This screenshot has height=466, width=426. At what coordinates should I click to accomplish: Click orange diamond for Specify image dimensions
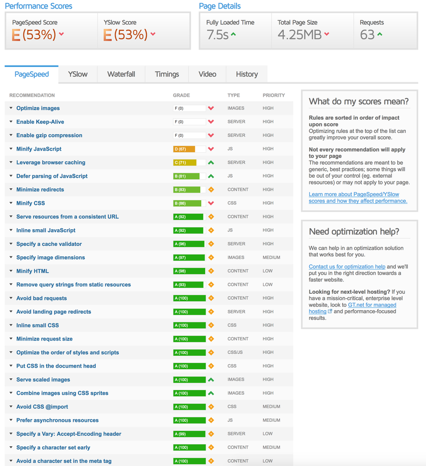click(x=211, y=257)
